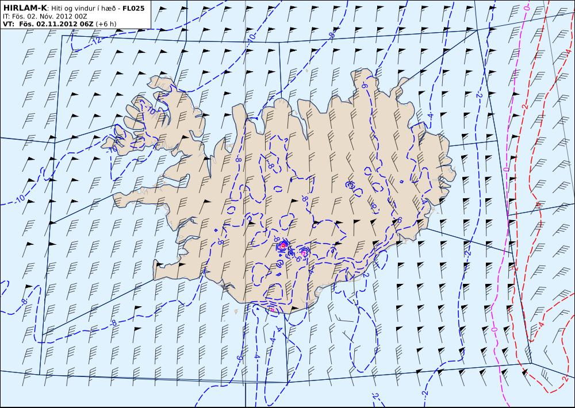Click the IT: Fös. 02. Nóv. 2012 00Z line
Viewport: 575px width, 408px height.
(45, 17)
